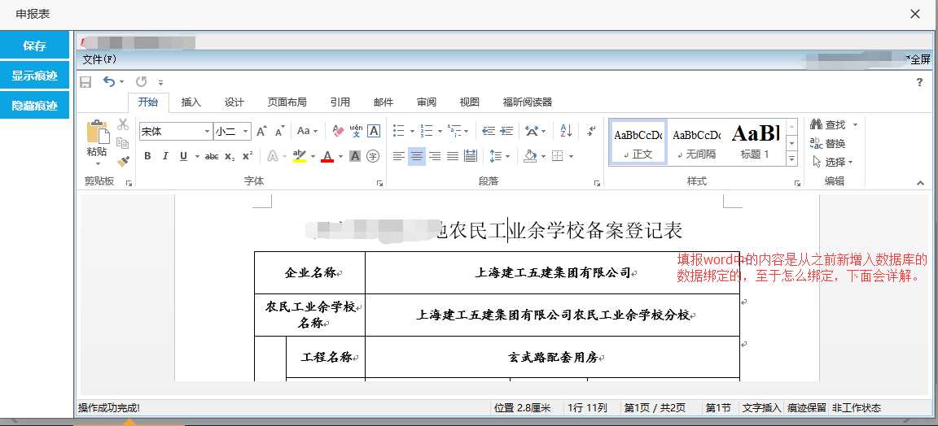Click the Cut scissors icon
938x426 pixels.
123,124
